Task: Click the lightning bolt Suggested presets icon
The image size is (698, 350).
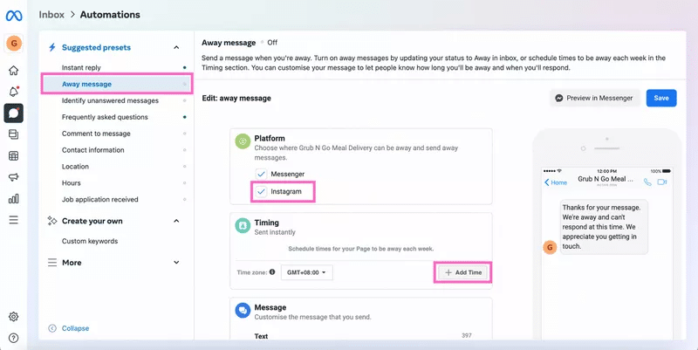Action: click(52, 47)
